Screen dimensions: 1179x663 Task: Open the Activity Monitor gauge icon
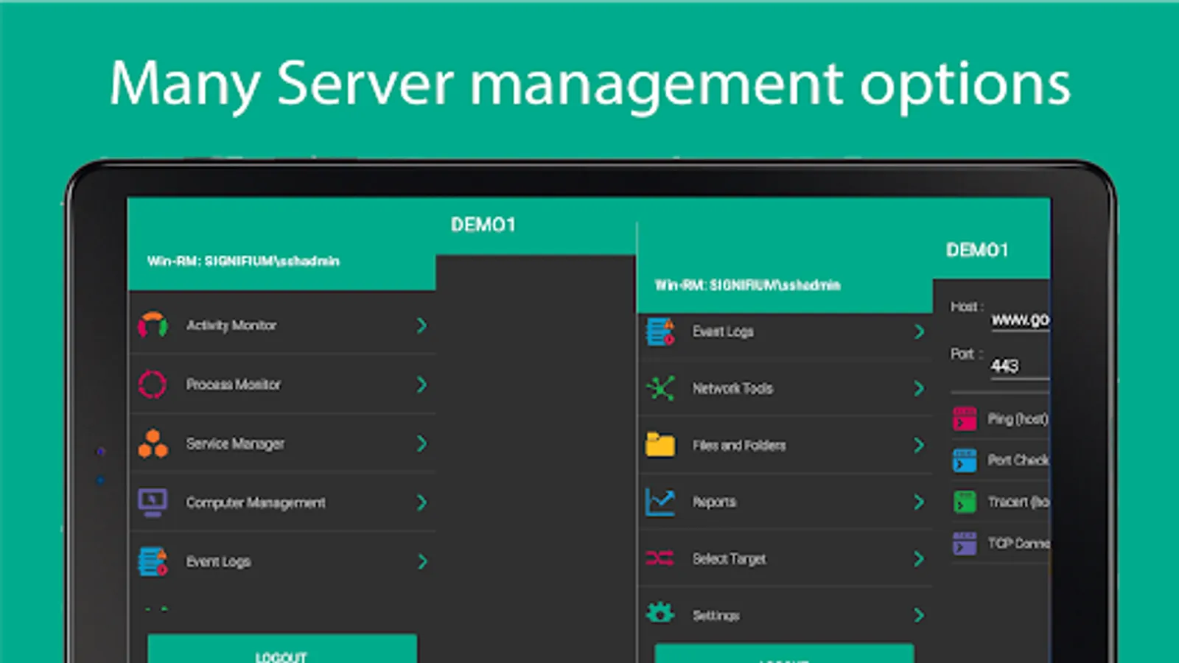(x=153, y=325)
